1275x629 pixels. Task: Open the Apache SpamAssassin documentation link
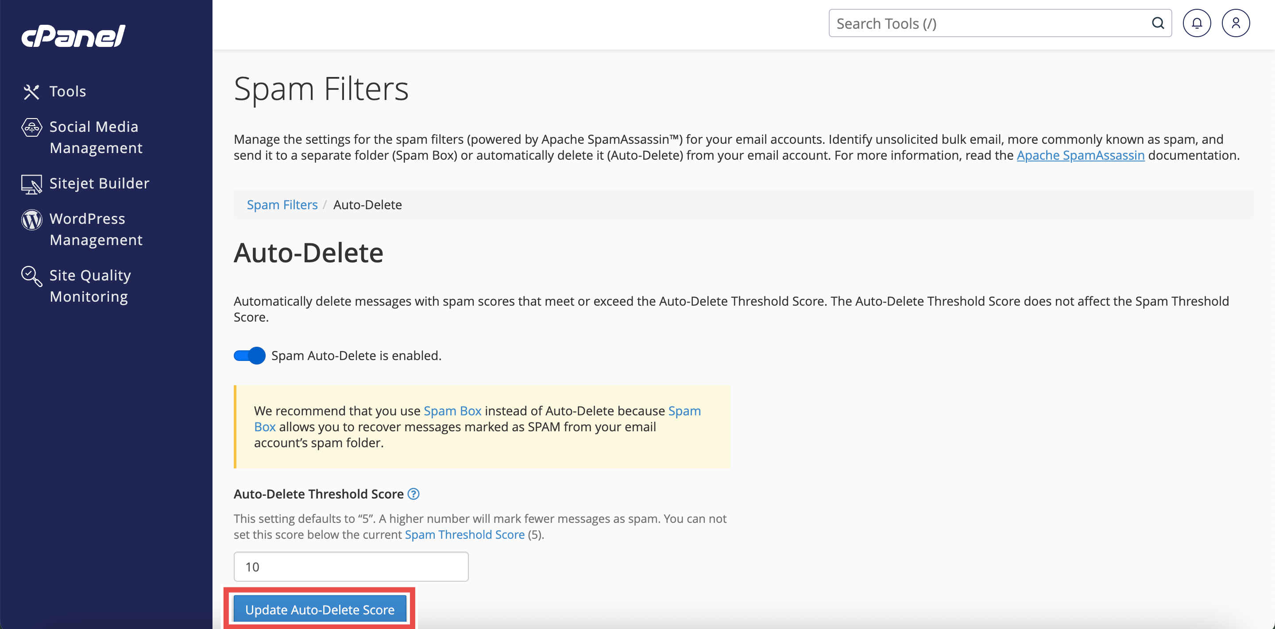click(1080, 155)
